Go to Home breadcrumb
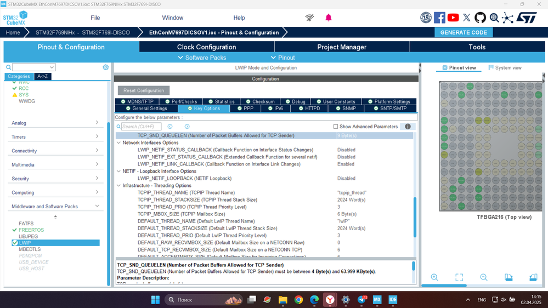The width and height of the screenshot is (548, 308). click(13, 32)
